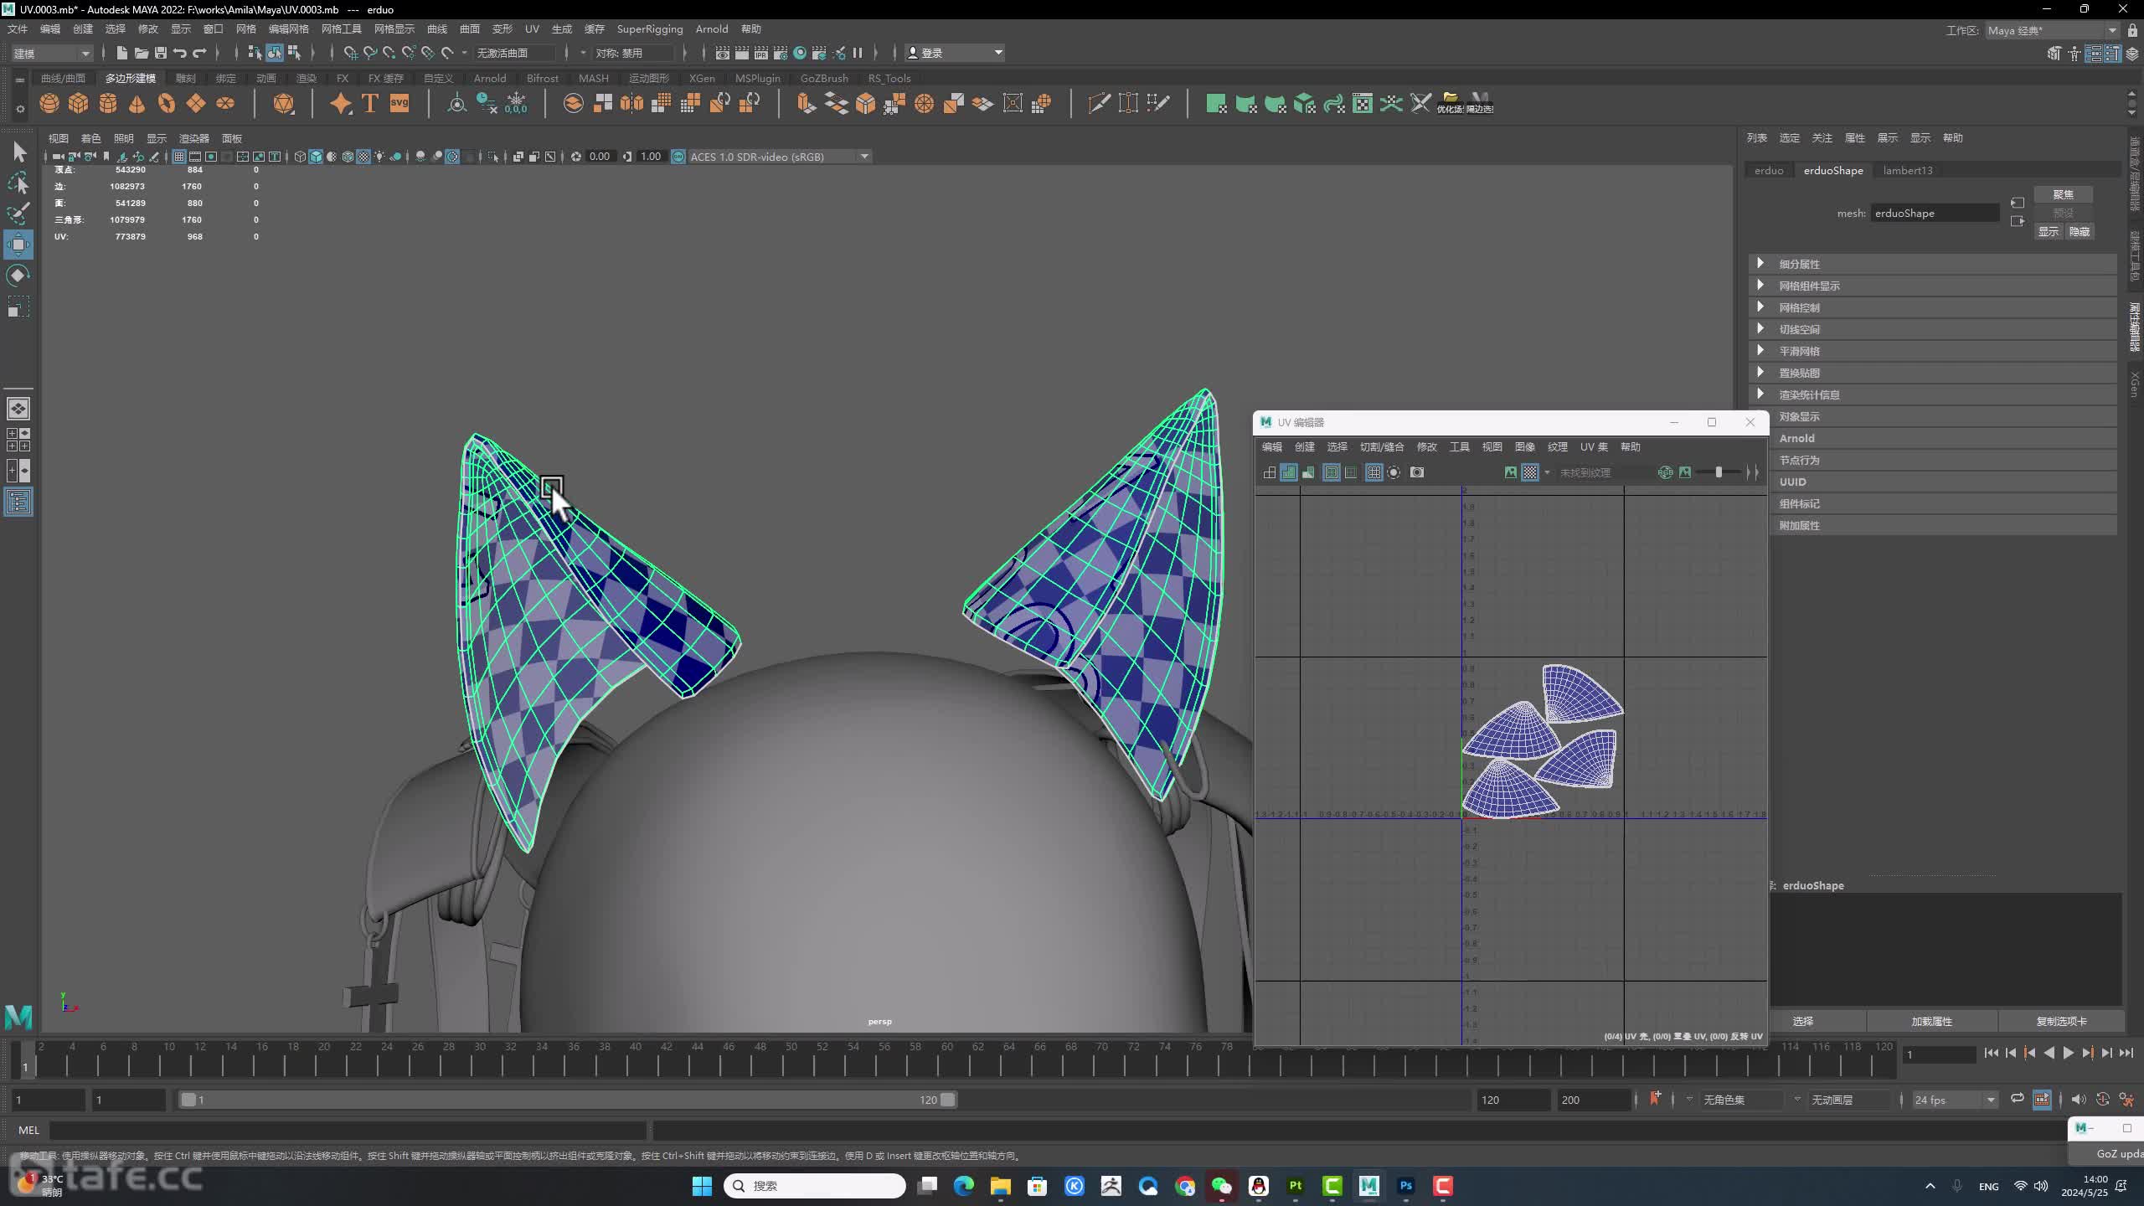Click the Outliner layout icon in left panel
Image resolution: width=2144 pixels, height=1206 pixels.
(x=18, y=502)
